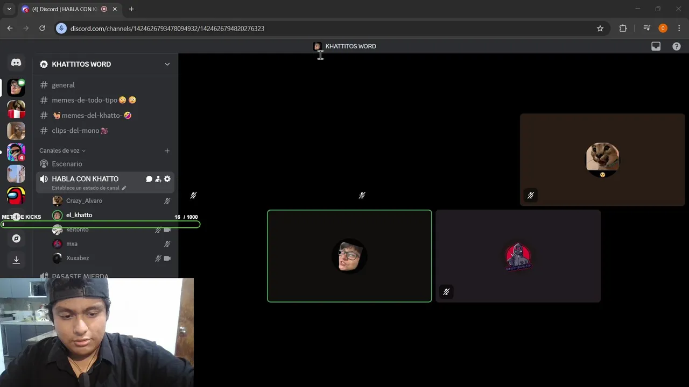Click the METE DE KICKS progress bar

coord(101,225)
